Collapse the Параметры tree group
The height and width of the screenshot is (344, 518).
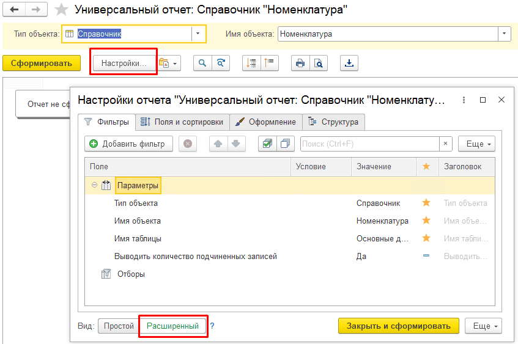pyautogui.click(x=94, y=185)
